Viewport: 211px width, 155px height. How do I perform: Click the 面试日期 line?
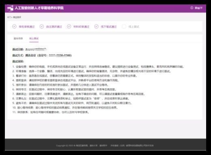pyautogui.click(x=29, y=50)
